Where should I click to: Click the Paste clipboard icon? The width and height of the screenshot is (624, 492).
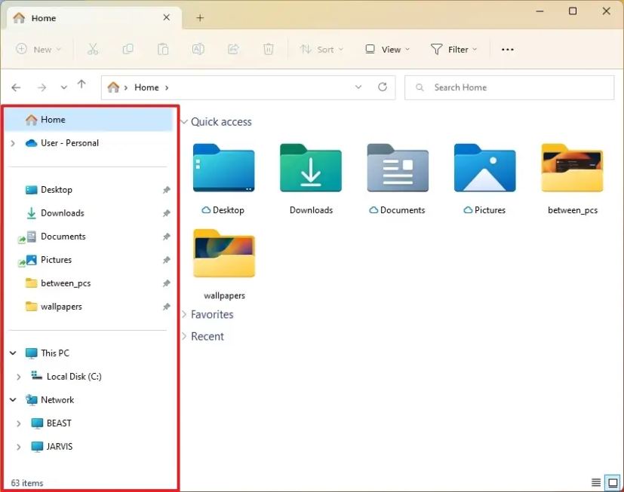tap(163, 50)
